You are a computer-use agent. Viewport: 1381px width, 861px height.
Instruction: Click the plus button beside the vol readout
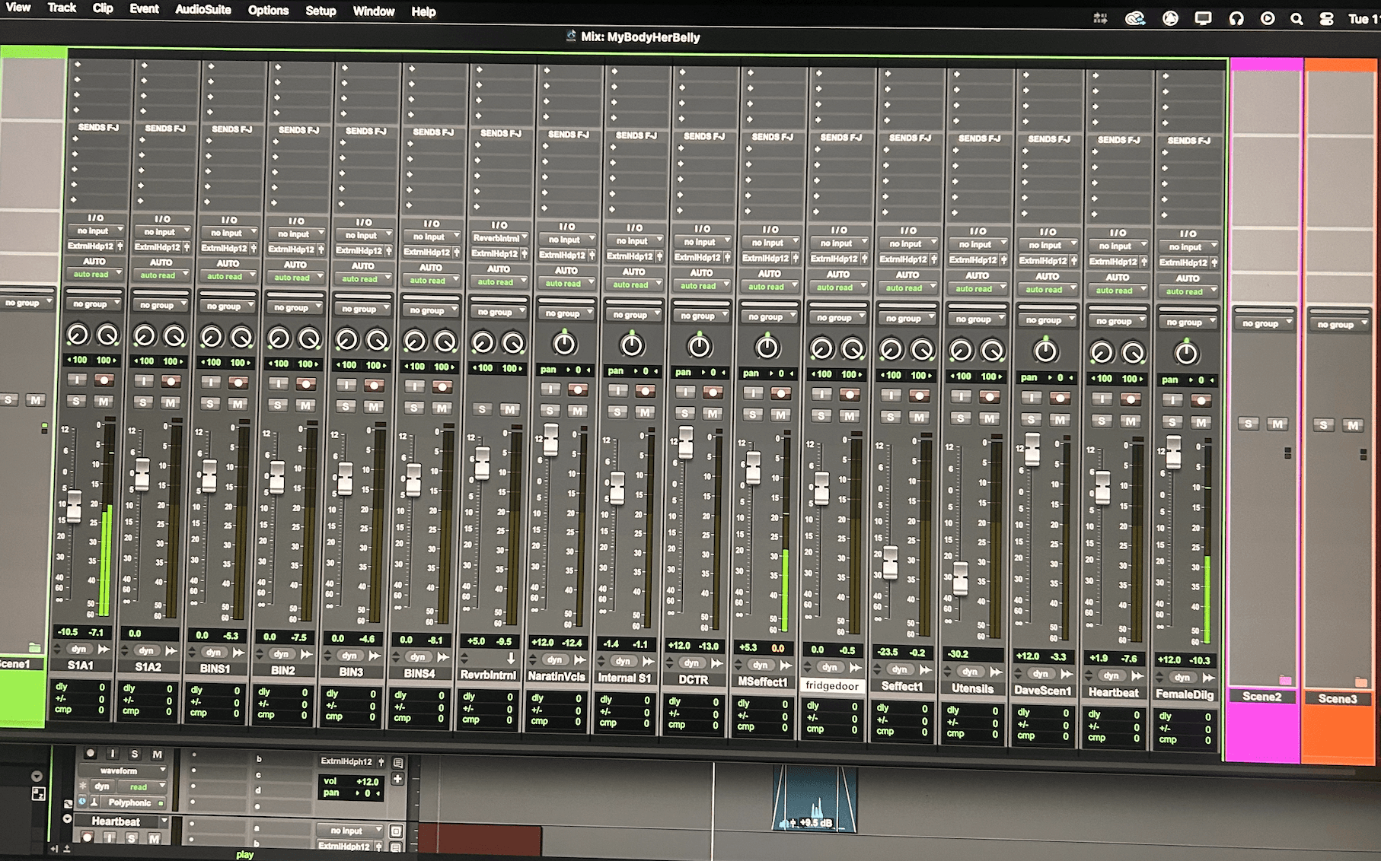coord(397,779)
